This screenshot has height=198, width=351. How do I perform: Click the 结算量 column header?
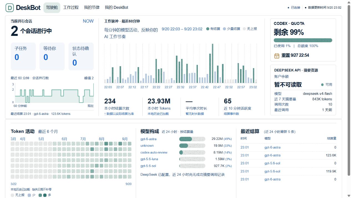click(332, 138)
